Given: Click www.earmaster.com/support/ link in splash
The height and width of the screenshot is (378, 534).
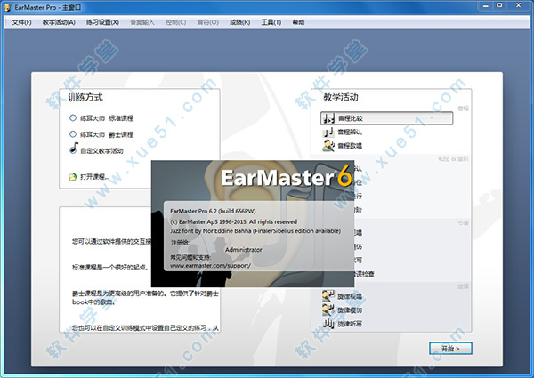Looking at the screenshot, I should tap(210, 265).
